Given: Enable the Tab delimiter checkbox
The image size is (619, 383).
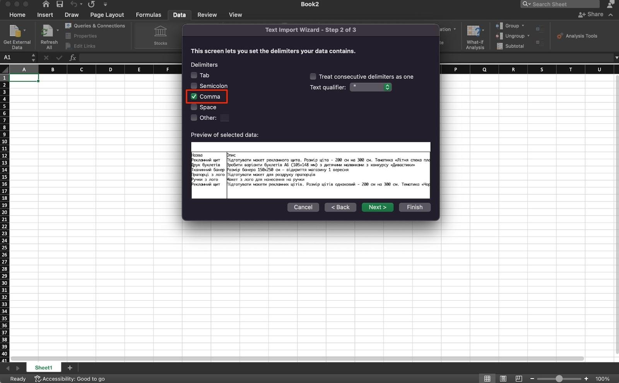Looking at the screenshot, I should [194, 75].
